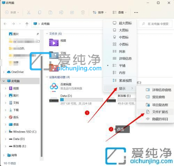Open the 新建 (New) dropdown button
This screenshot has height=166, width=174.
12,12
